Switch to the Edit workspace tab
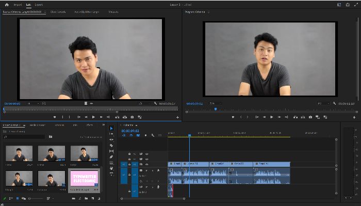This screenshot has width=361, height=206. 28,5
